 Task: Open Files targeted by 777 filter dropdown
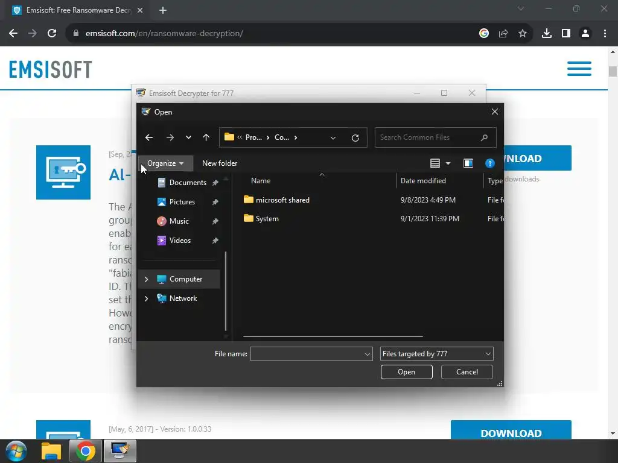[x=436, y=354]
